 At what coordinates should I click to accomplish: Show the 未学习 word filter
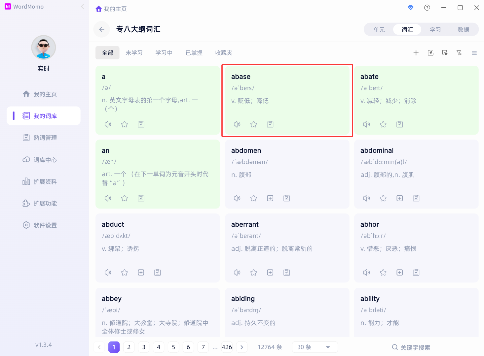(134, 53)
